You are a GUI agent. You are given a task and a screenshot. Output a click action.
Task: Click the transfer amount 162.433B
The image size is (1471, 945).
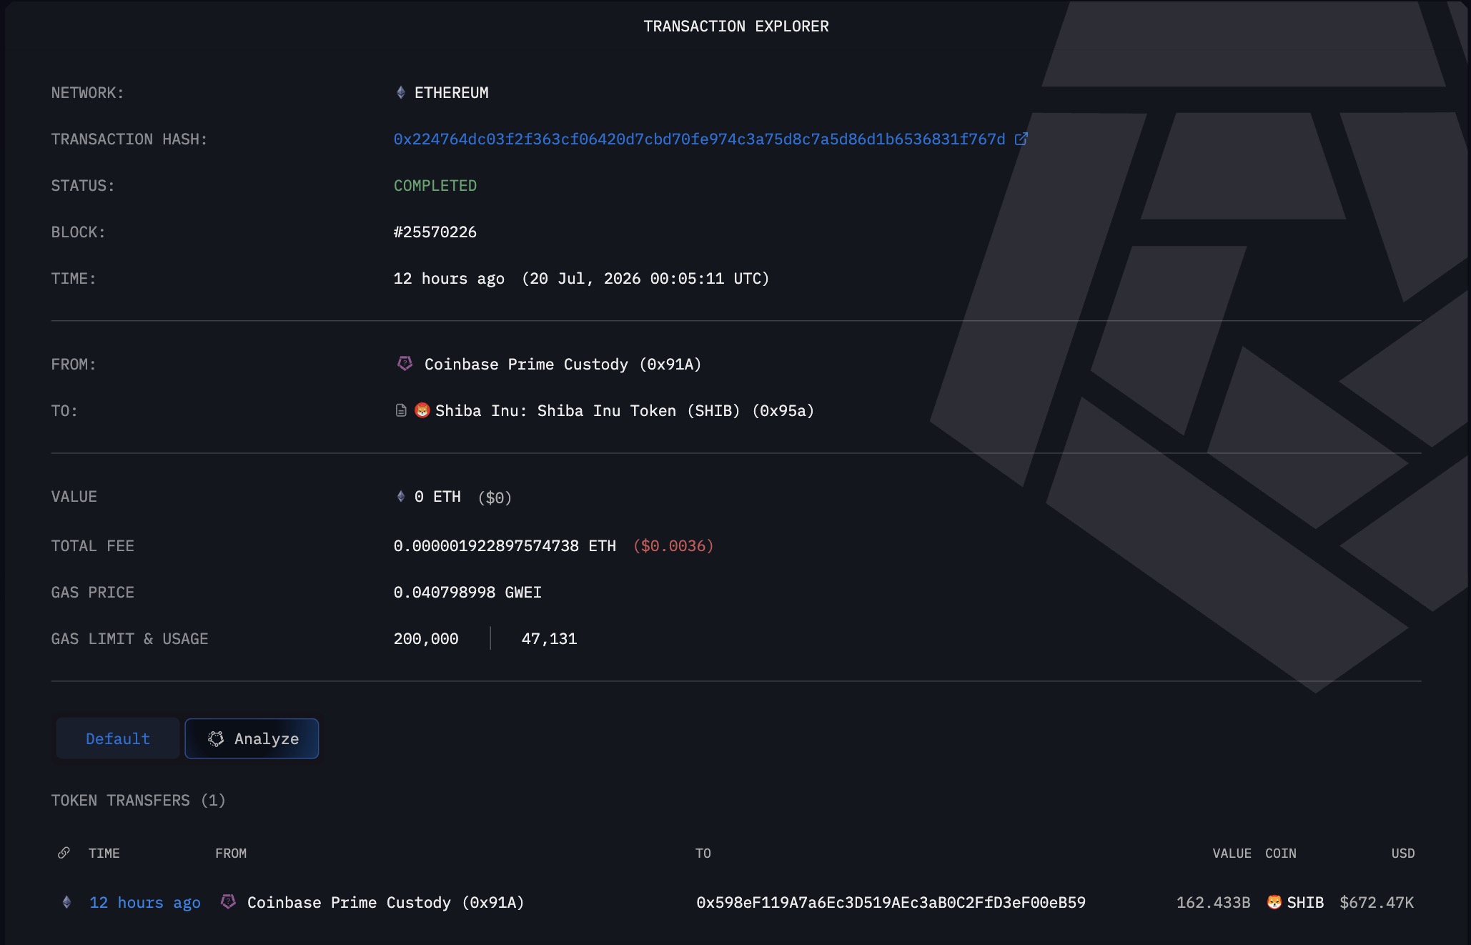(x=1214, y=903)
